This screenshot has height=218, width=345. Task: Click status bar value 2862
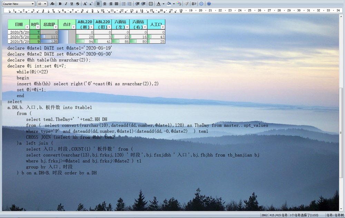click(265, 215)
